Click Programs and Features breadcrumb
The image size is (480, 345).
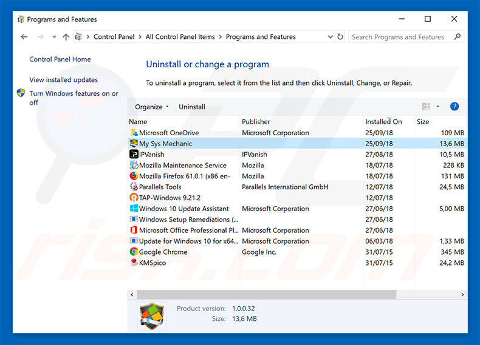click(x=261, y=36)
